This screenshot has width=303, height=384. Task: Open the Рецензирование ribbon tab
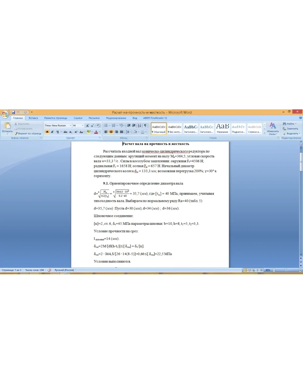click(x=116, y=118)
